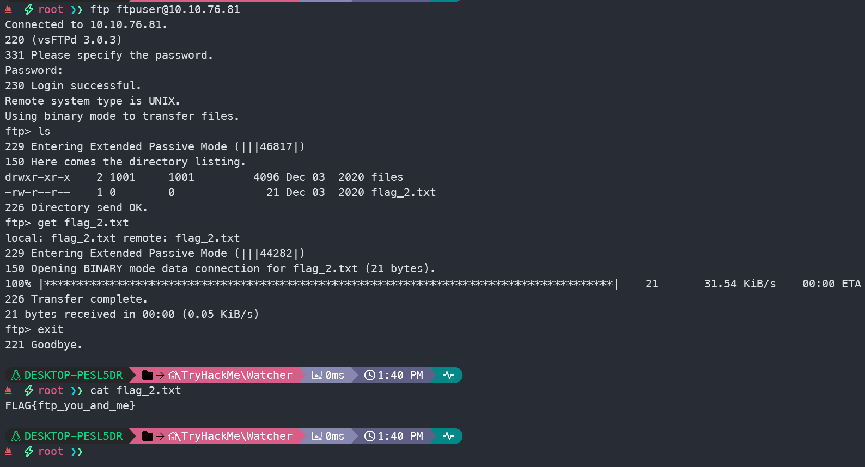Image resolution: width=865 pixels, height=467 pixels.
Task: Click the red flame icon on the last prompt line
Action: point(9,451)
